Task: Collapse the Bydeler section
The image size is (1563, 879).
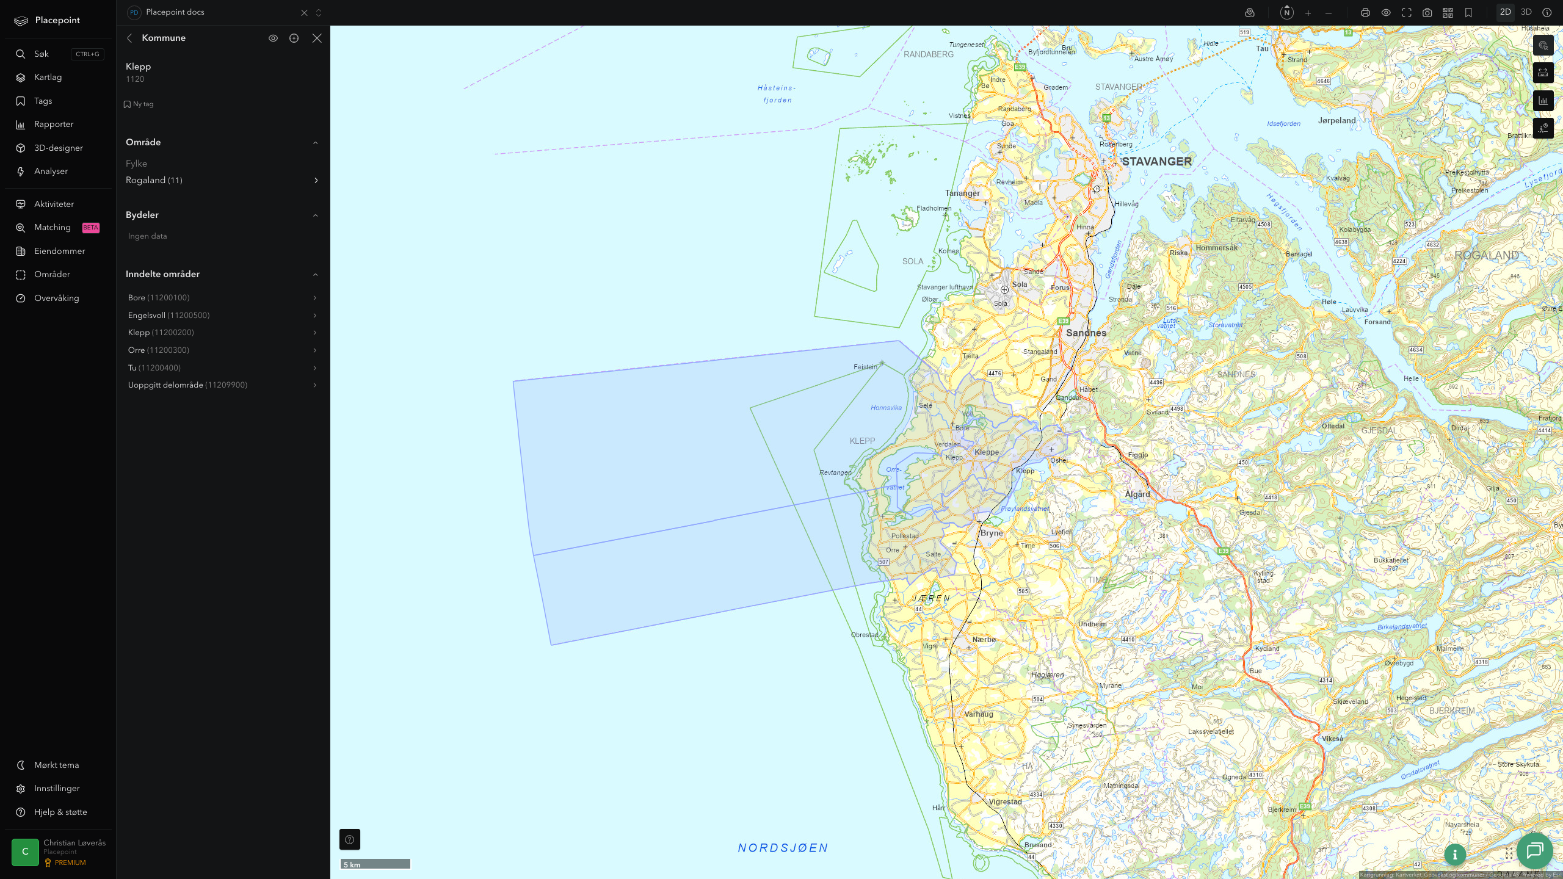Action: 315,215
